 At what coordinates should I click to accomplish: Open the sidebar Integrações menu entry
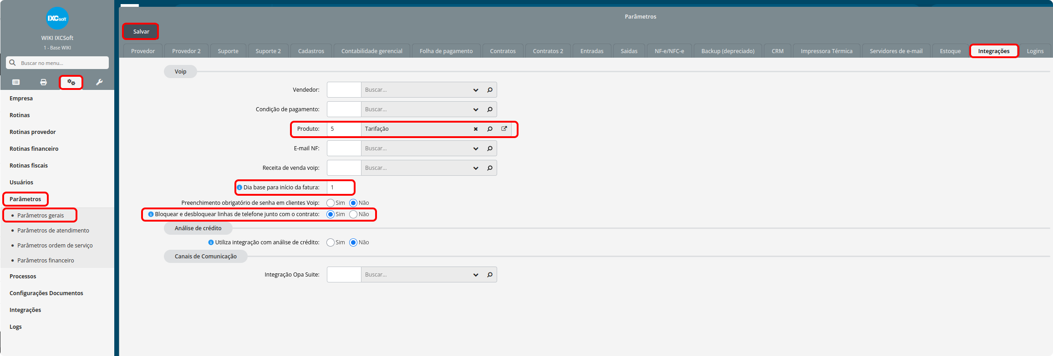point(25,310)
